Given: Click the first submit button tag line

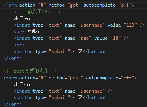Looking at the screenshot, I should pyautogui.click(x=60, y=51).
